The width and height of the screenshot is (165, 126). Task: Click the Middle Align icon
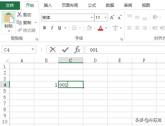point(137,17)
